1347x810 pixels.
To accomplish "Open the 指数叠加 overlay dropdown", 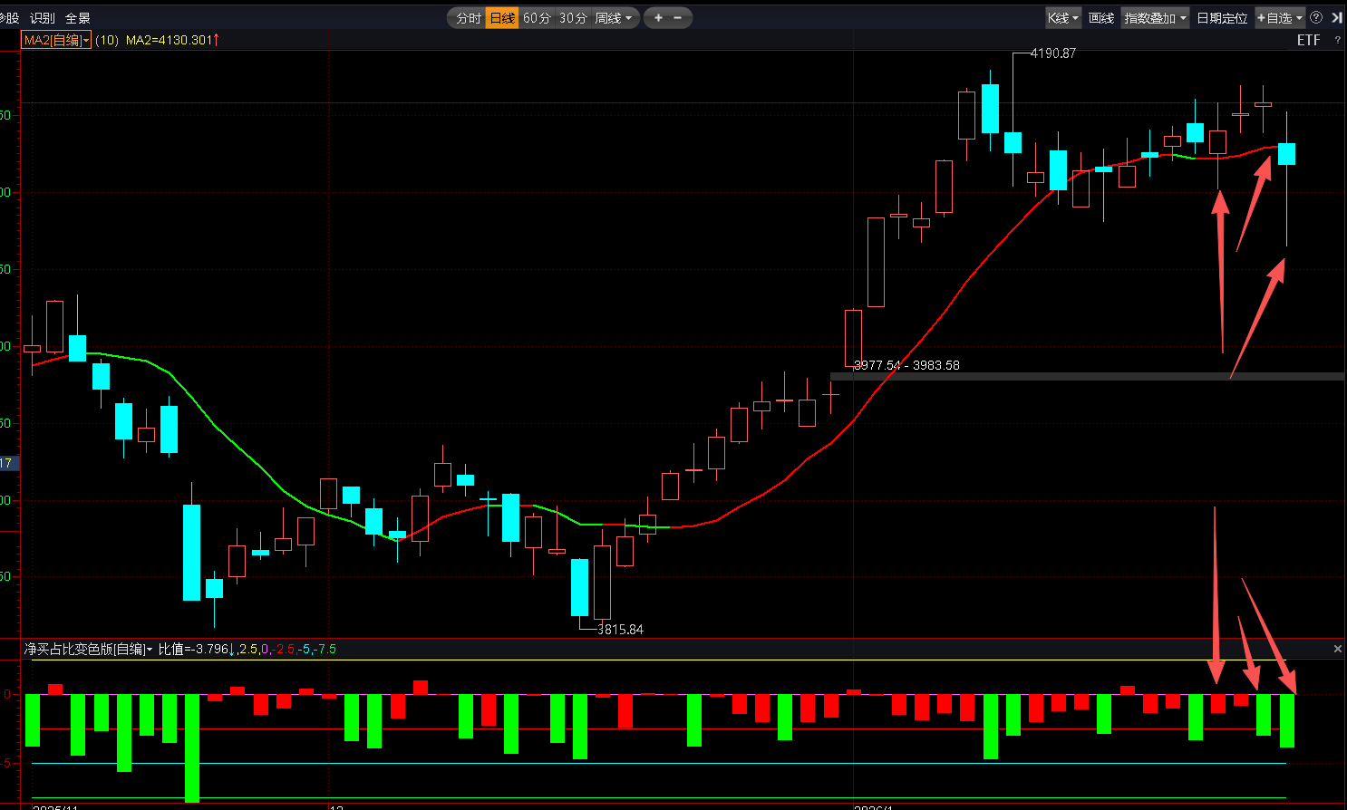I will click(1155, 18).
